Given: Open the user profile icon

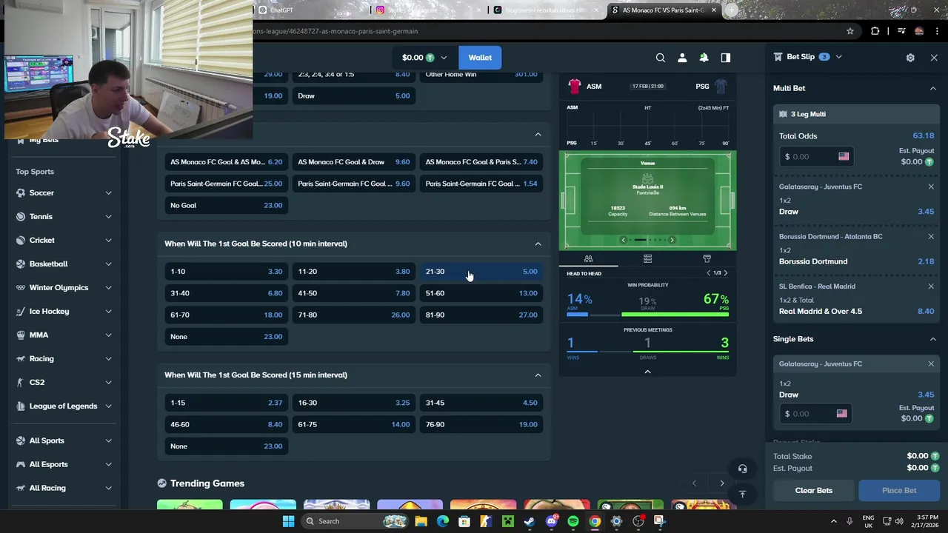Looking at the screenshot, I should (682, 58).
